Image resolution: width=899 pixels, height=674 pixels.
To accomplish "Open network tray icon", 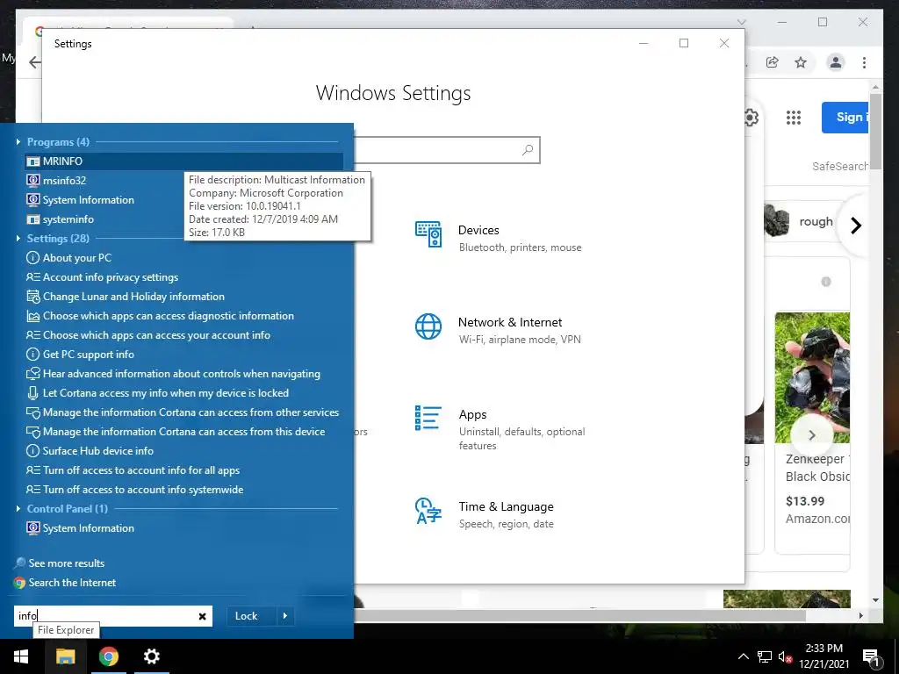I will [765, 656].
